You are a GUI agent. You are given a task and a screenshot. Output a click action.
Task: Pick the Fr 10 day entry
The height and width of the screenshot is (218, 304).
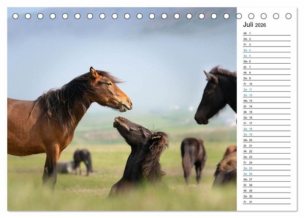(x=266, y=84)
